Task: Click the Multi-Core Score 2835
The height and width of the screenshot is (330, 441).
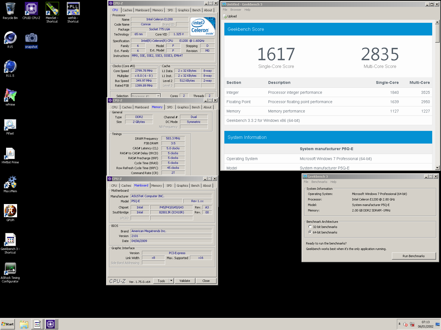Action: [380, 54]
